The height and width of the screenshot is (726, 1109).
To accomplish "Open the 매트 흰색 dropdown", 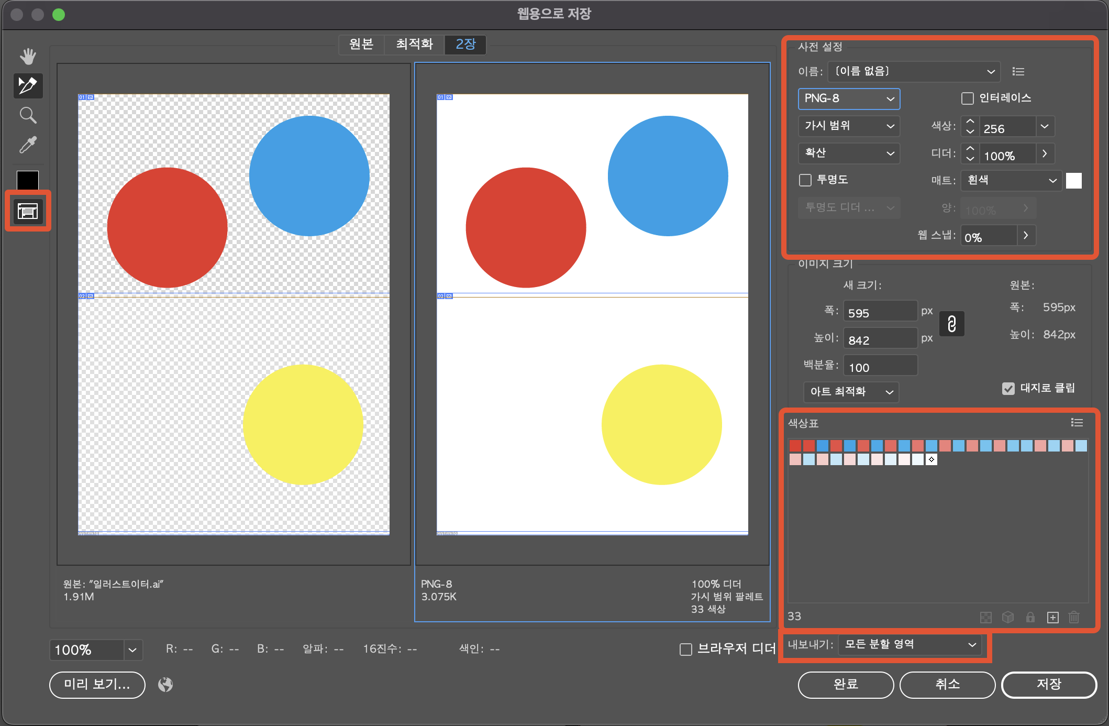I will 1011,180.
